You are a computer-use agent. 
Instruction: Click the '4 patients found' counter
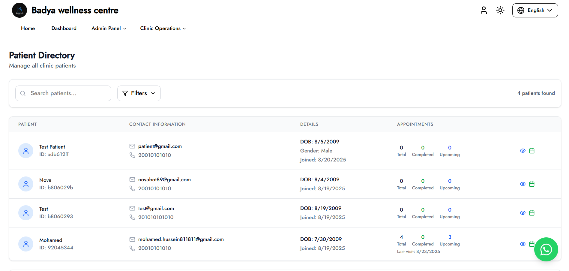click(x=536, y=93)
